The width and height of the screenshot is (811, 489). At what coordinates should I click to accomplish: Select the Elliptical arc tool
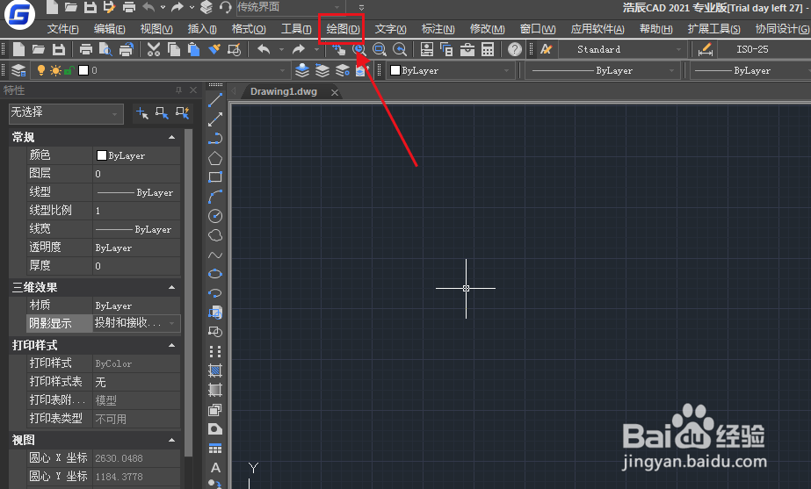point(215,293)
